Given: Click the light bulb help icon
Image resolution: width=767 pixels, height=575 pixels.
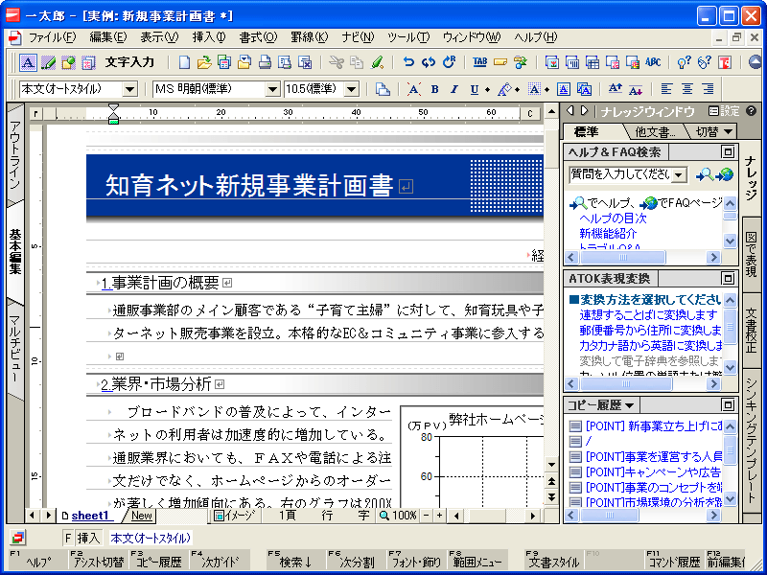Looking at the screenshot, I should click(x=684, y=62).
